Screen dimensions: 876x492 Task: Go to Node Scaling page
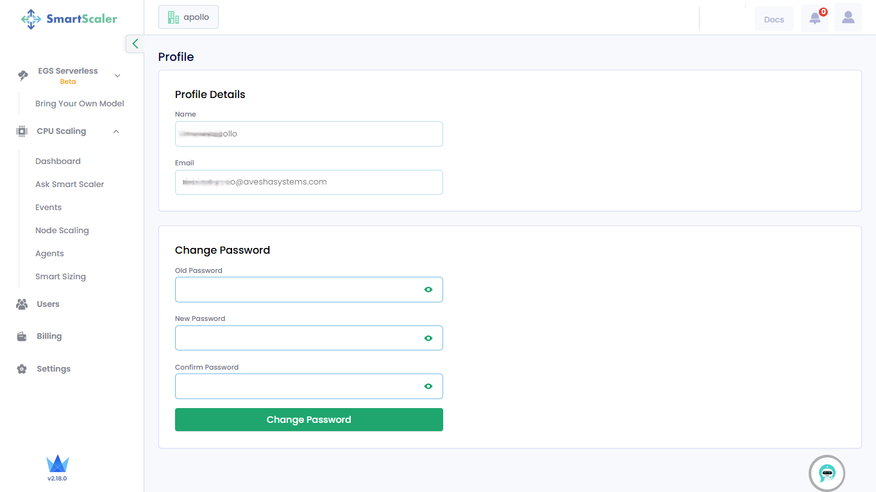pos(62,231)
